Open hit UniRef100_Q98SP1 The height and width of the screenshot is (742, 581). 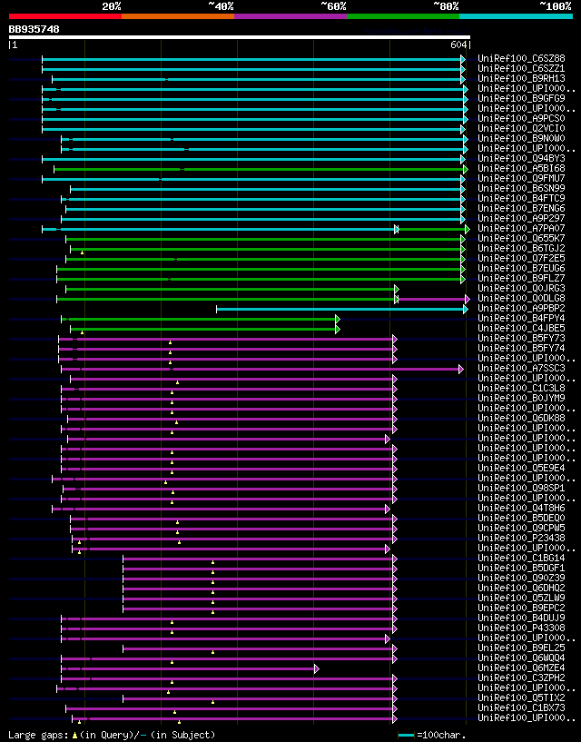521,489
